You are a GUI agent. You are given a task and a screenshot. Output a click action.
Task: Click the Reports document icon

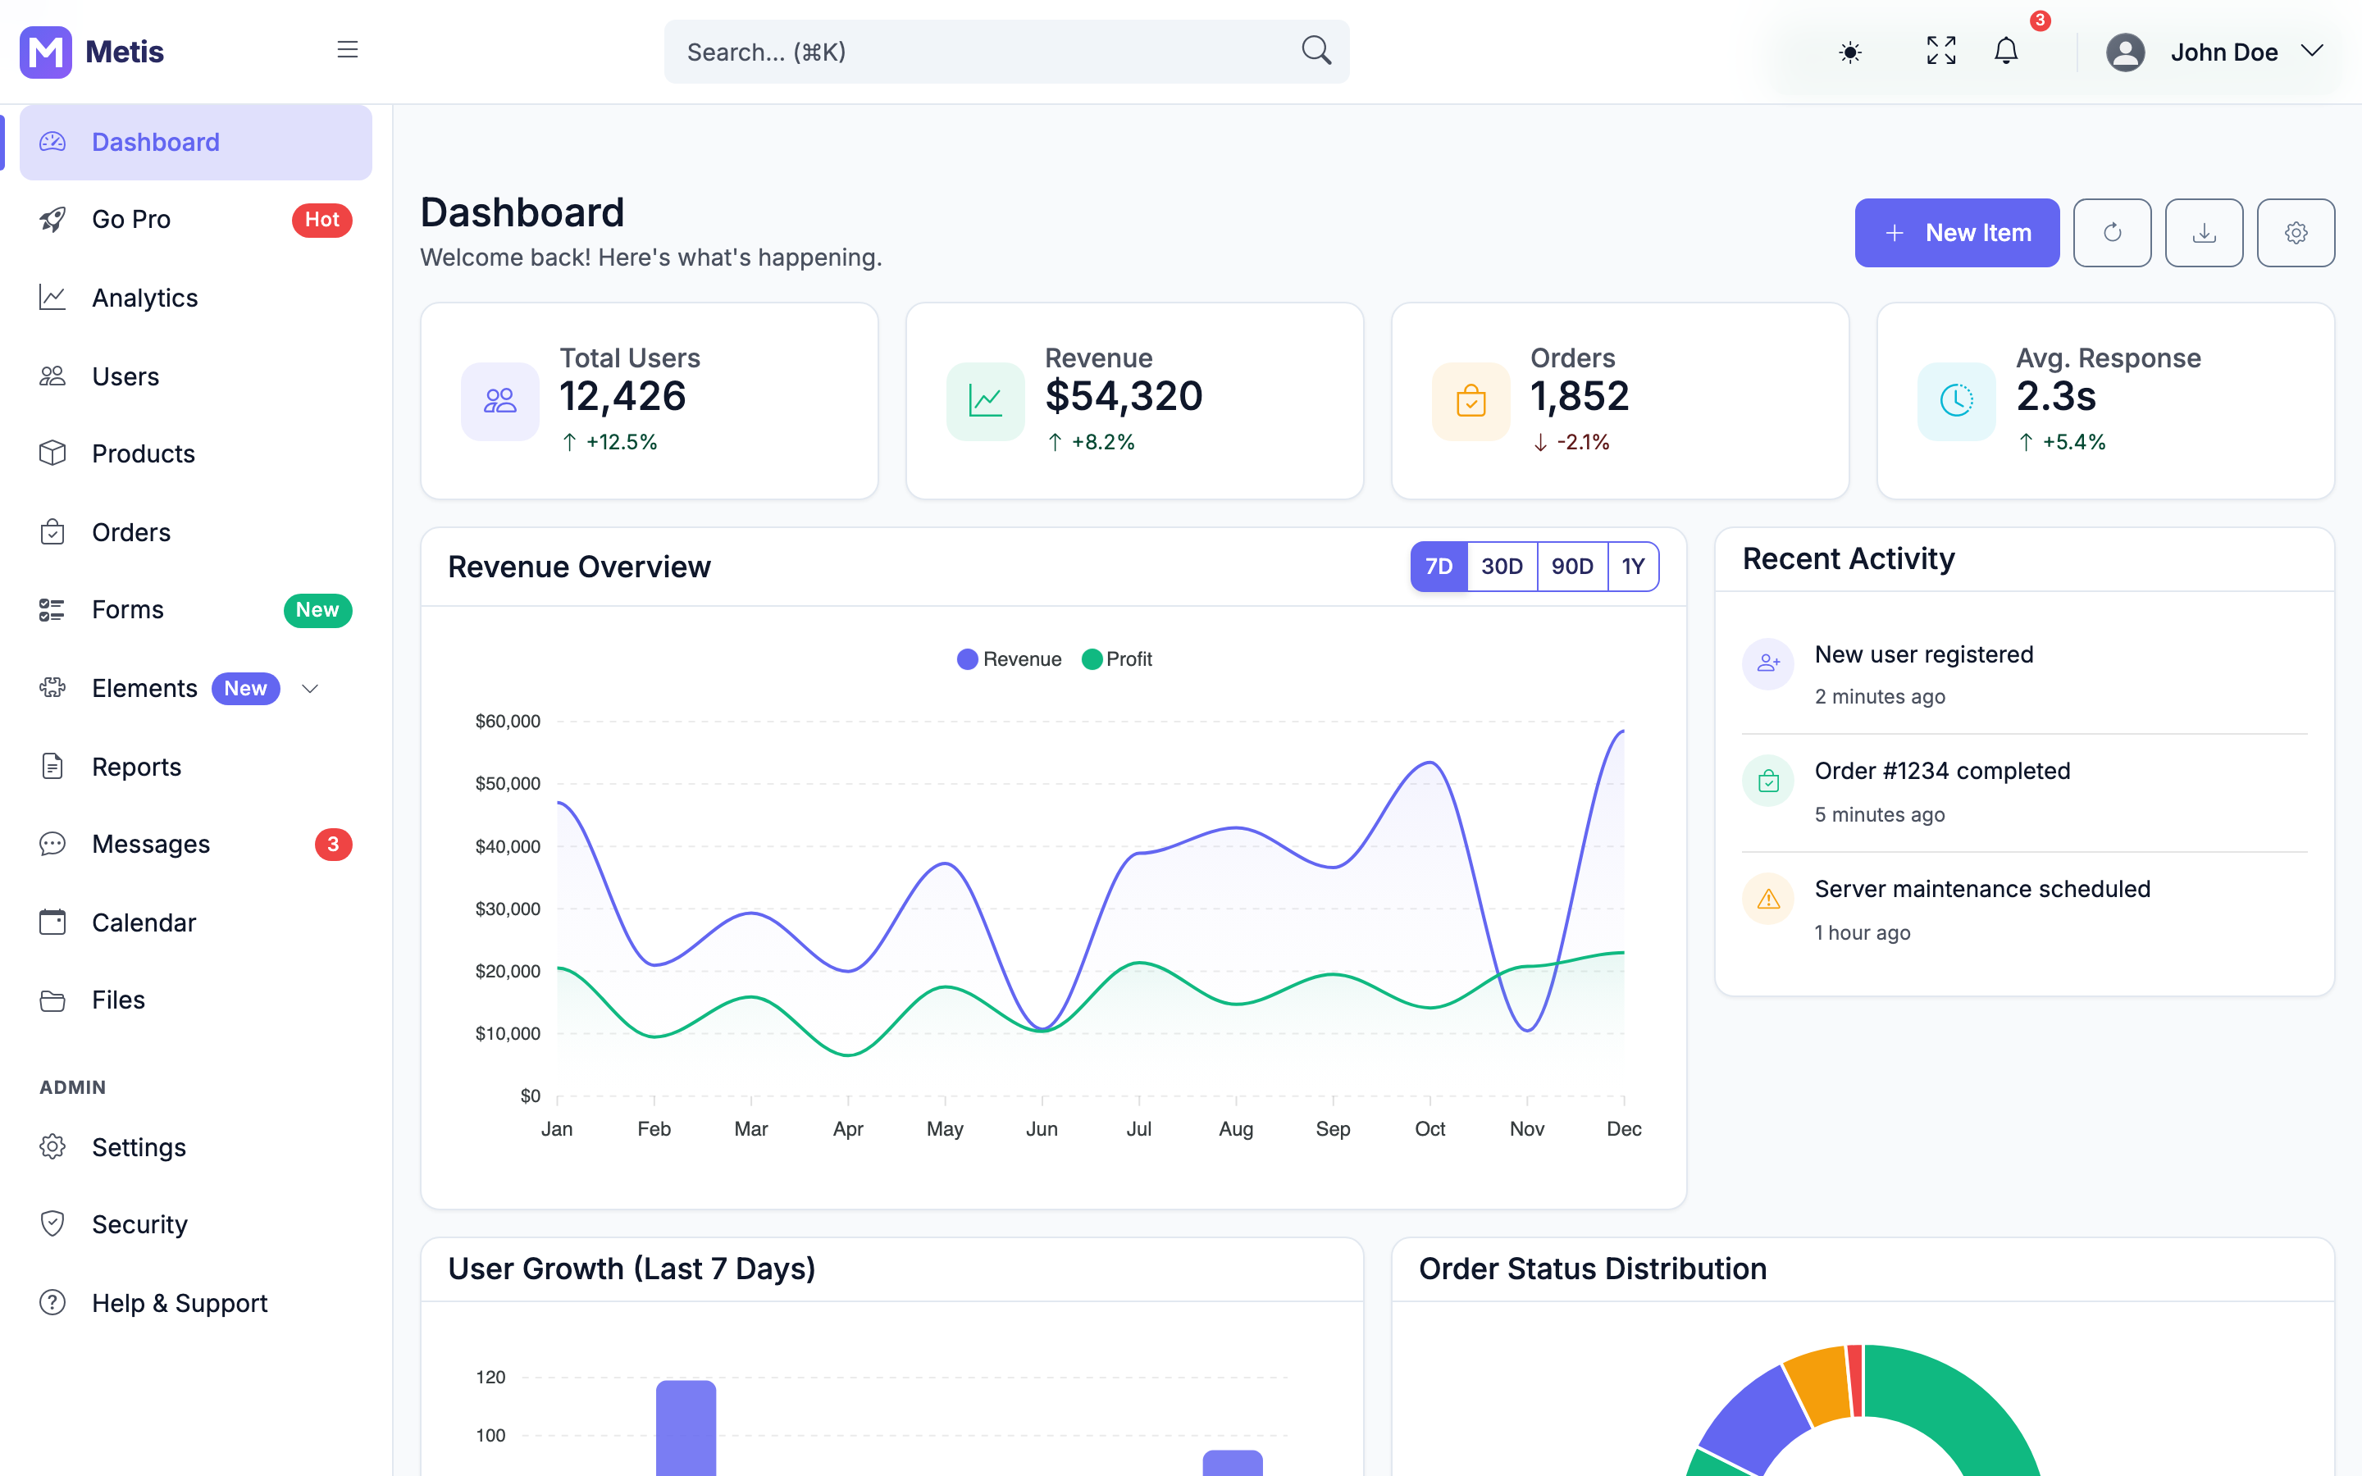coord(52,767)
